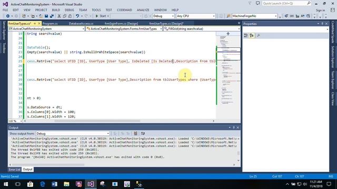
Task: Save the current file with the Save icon
Action: click(x=46, y=16)
